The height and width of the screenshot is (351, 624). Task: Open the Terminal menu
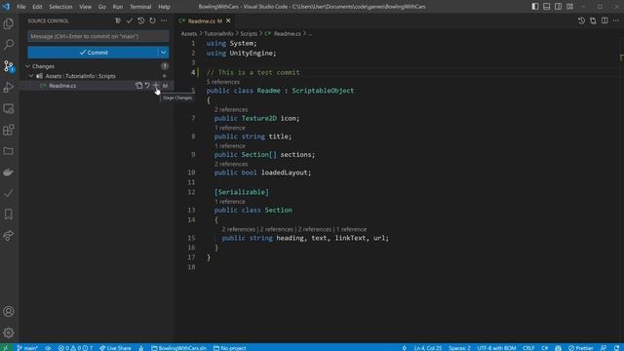140,7
